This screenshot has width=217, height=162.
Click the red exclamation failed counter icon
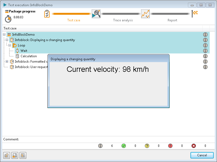point(170,146)
